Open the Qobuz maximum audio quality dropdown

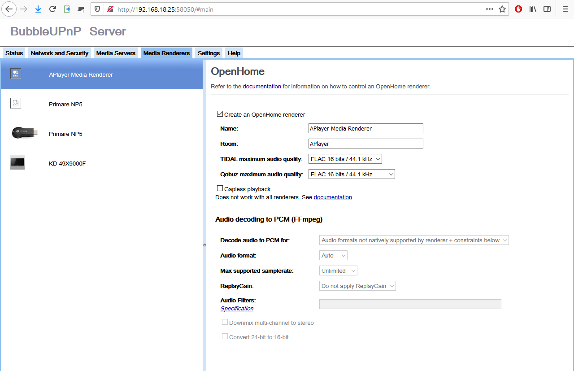pyautogui.click(x=352, y=174)
